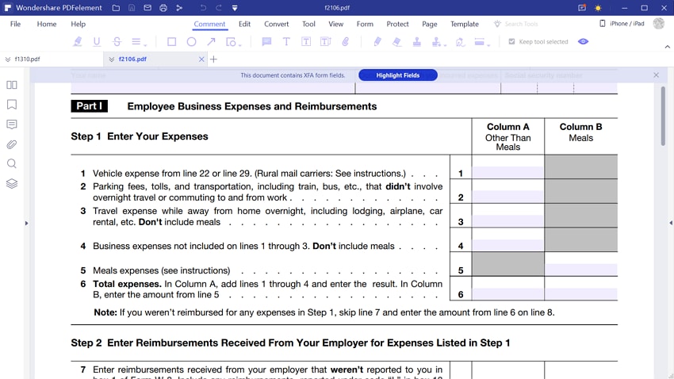Open user account avatar
Screen dimensions: 674x379
click(x=658, y=24)
